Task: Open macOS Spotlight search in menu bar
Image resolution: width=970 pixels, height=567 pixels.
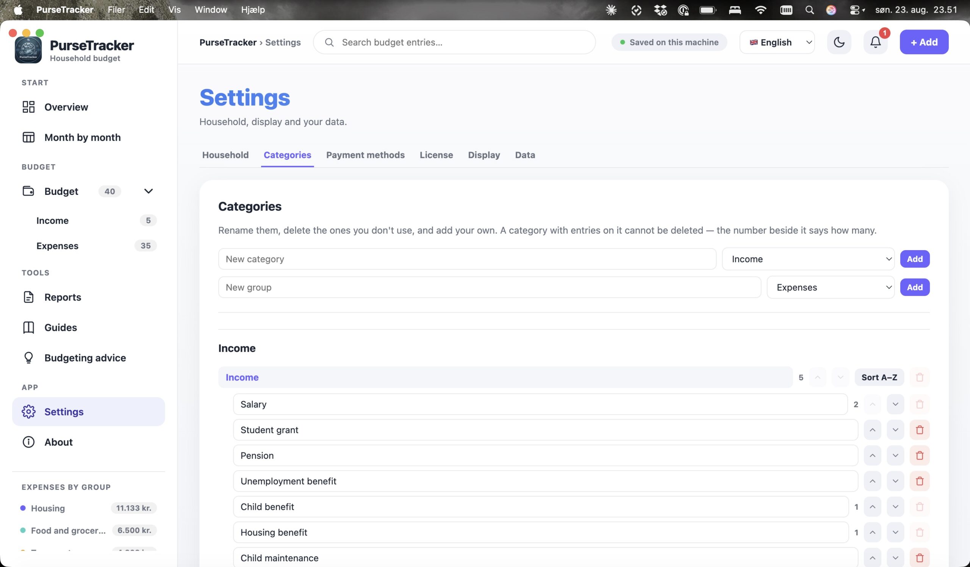Action: coord(809,10)
